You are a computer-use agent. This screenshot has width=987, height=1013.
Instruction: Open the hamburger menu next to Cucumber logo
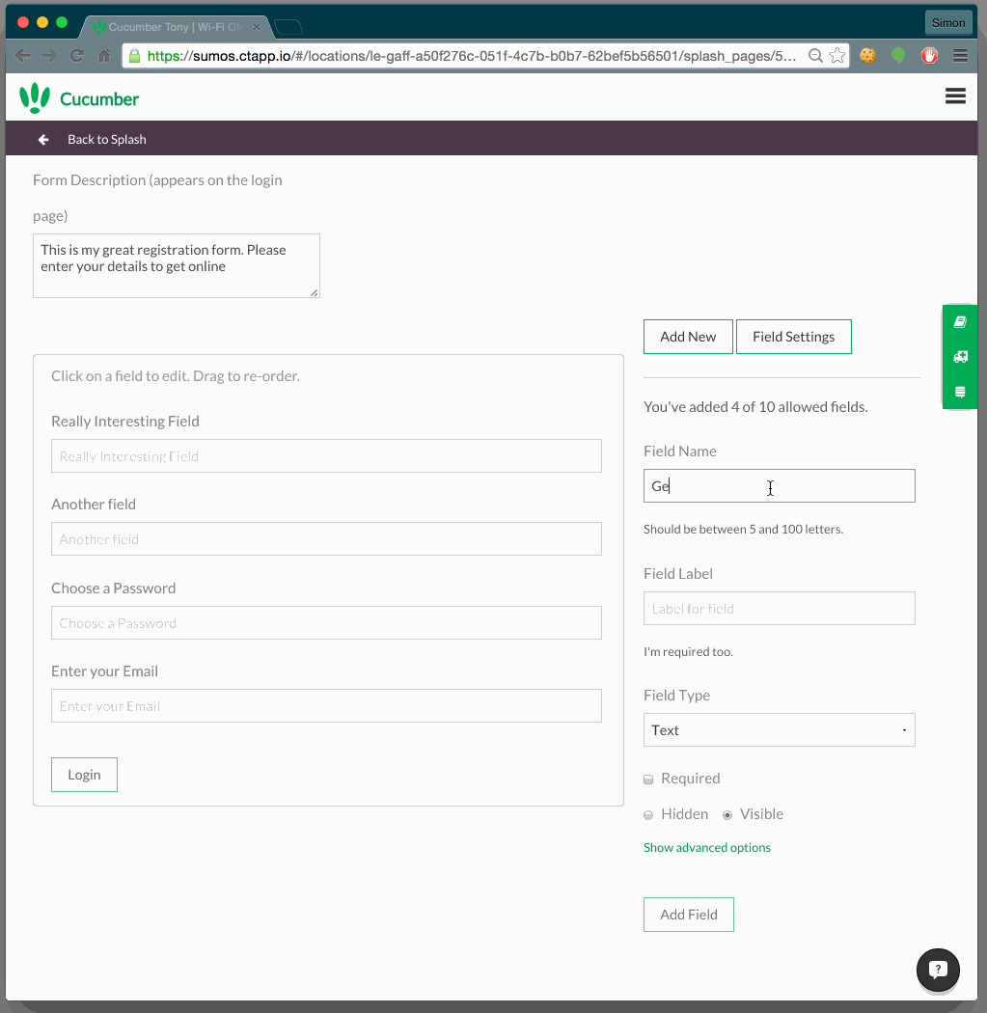955,96
